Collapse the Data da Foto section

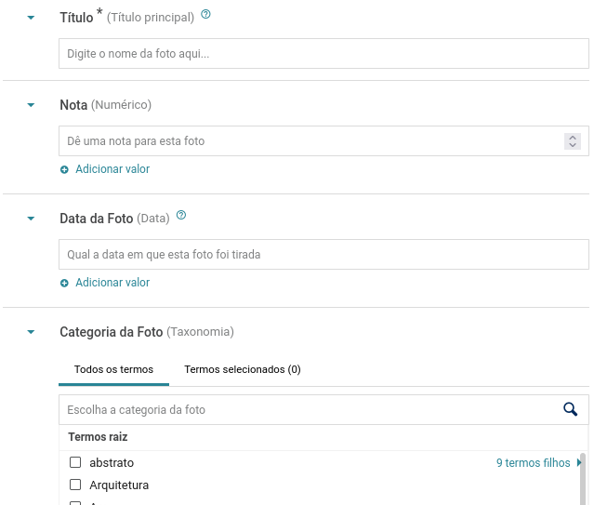31,219
